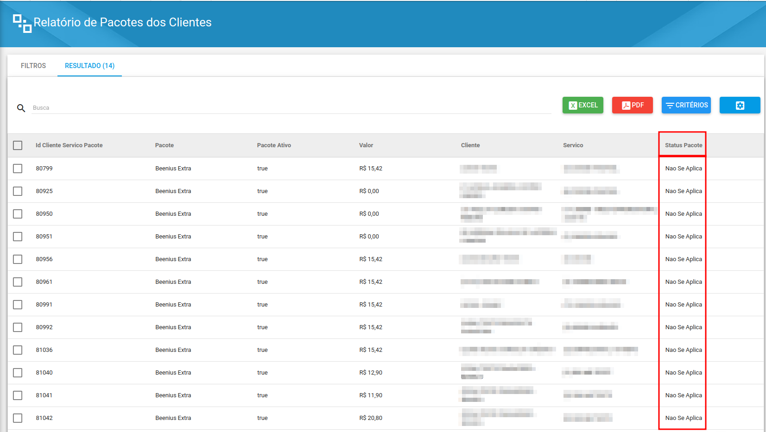This screenshot has width=766, height=432.
Task: Export results to Excel
Action: [583, 105]
